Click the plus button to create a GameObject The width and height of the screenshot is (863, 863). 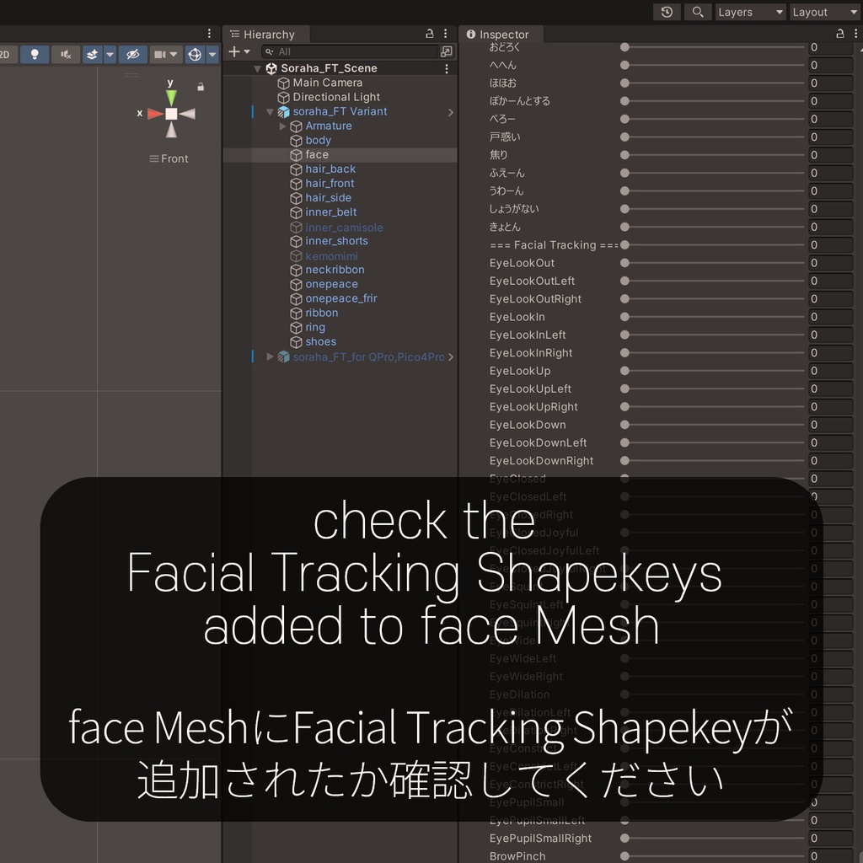(233, 51)
